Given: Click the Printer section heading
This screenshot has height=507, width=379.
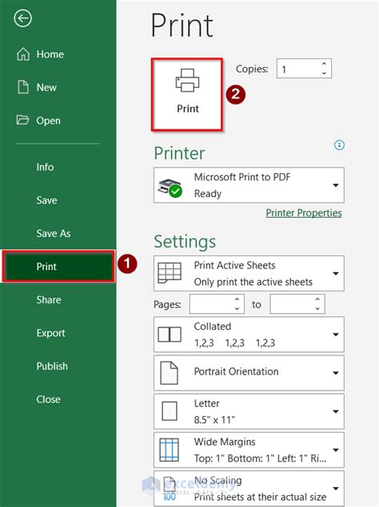Looking at the screenshot, I should pos(179,153).
